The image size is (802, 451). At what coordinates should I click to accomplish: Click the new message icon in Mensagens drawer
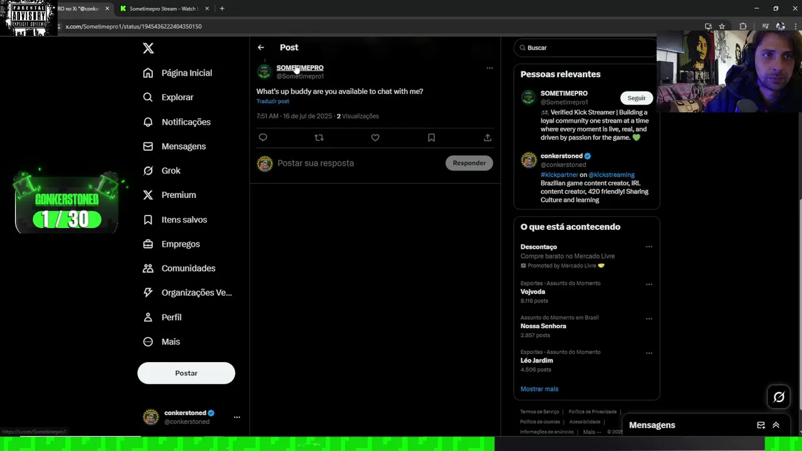(x=761, y=425)
